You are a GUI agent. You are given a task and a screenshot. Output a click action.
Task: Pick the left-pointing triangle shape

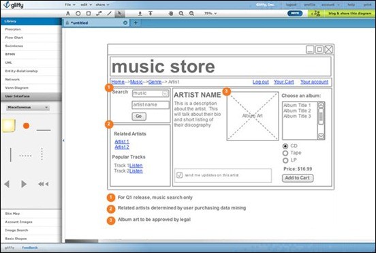click(x=7, y=184)
